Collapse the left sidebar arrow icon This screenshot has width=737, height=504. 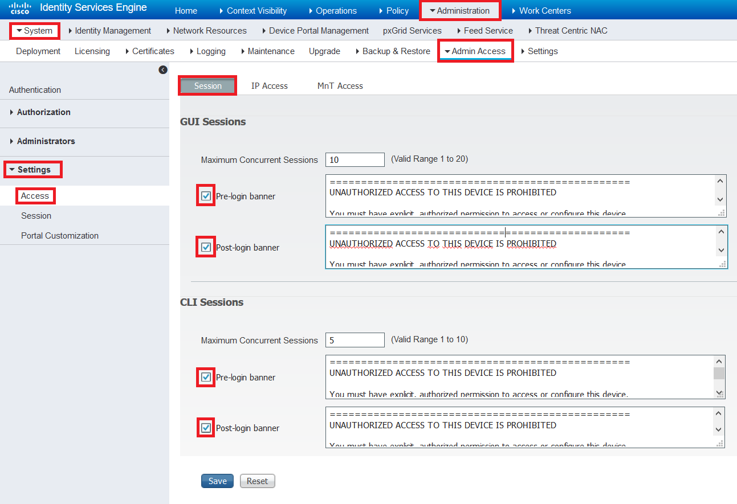coord(163,69)
